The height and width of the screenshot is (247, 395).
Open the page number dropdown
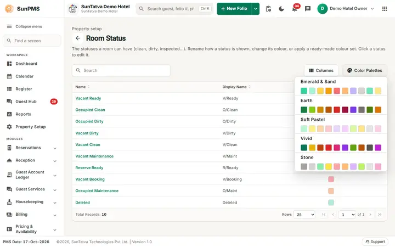point(347,215)
